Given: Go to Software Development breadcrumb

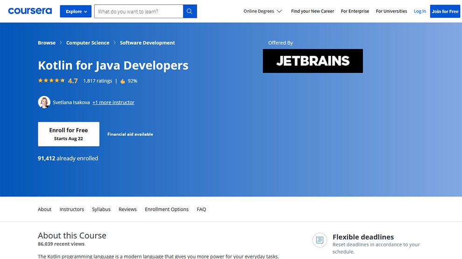Looking at the screenshot, I should tap(147, 43).
